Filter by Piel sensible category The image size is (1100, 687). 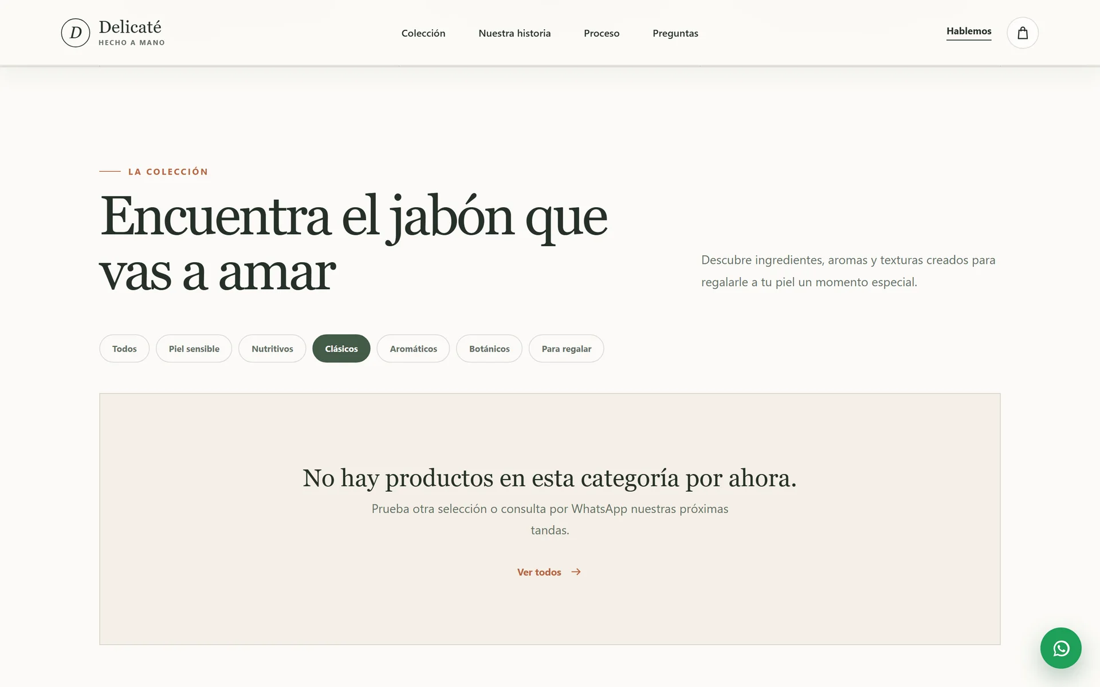click(194, 349)
